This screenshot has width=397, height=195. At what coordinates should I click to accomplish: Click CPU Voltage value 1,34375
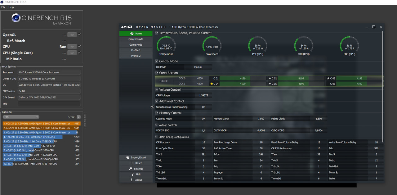(x=204, y=95)
